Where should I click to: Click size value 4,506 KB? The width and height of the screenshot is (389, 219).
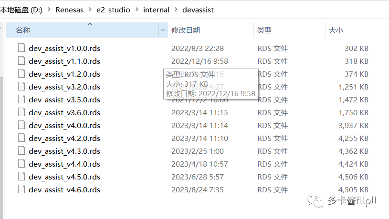(354, 177)
